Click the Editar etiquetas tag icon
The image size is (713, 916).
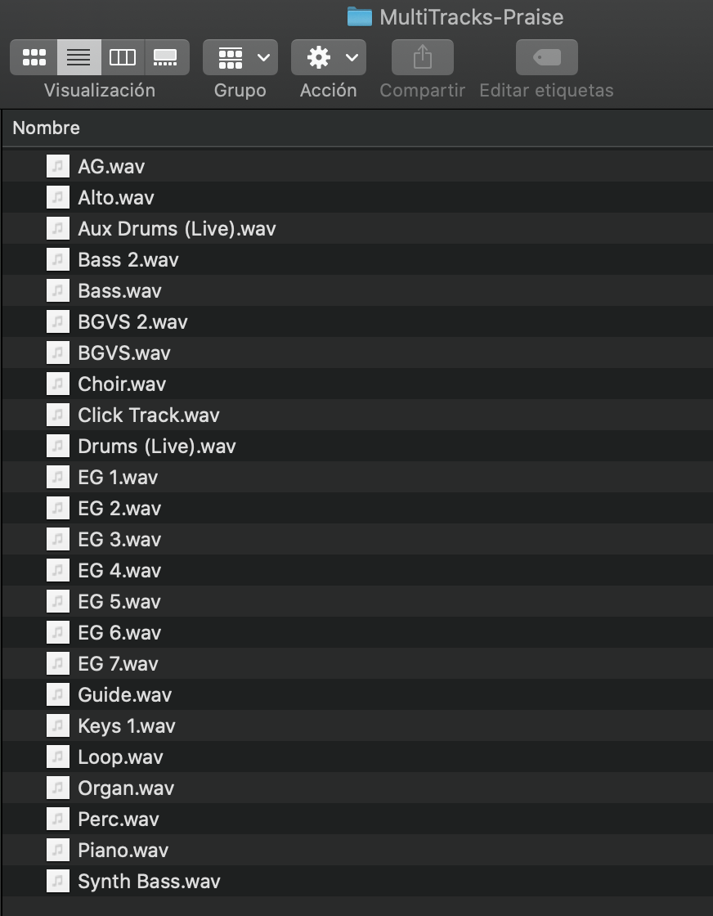546,57
